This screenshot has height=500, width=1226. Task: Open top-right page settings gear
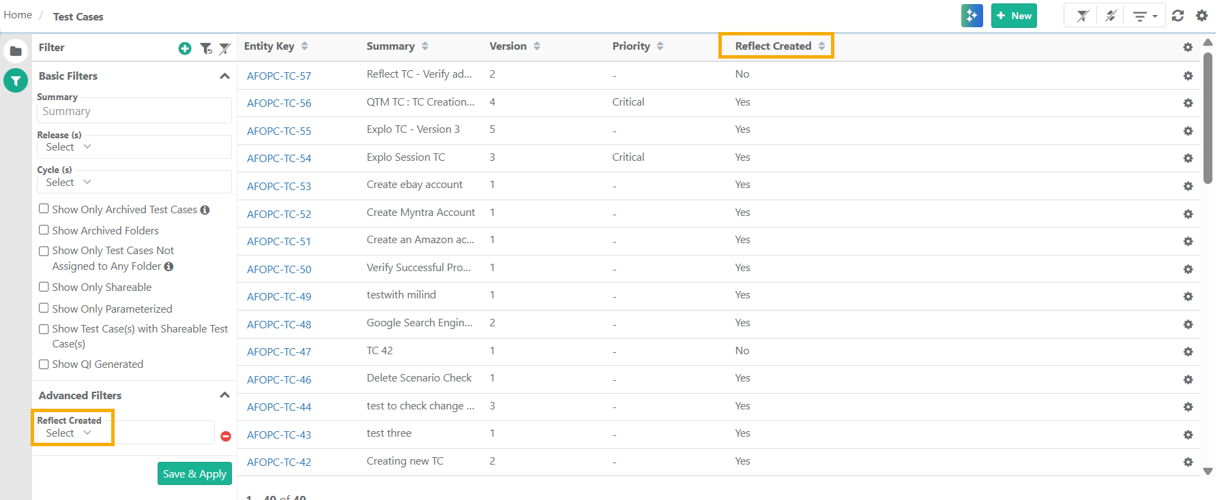coord(1202,16)
